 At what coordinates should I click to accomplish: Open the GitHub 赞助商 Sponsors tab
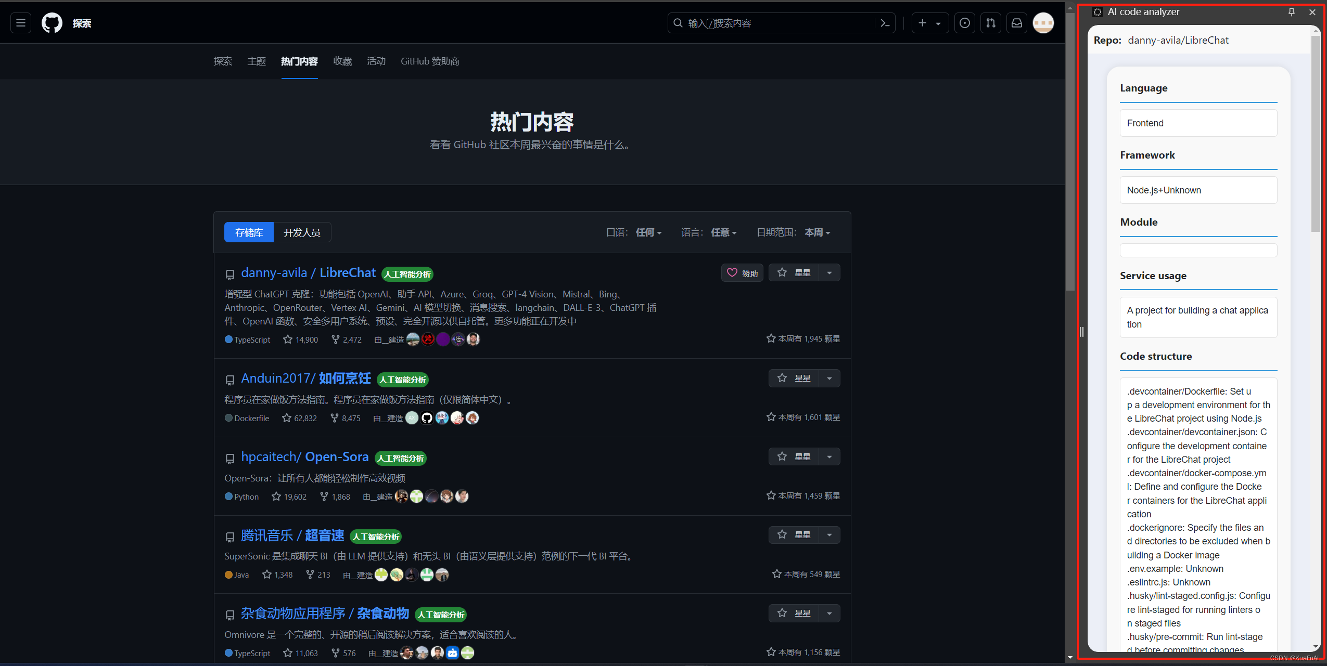click(430, 61)
